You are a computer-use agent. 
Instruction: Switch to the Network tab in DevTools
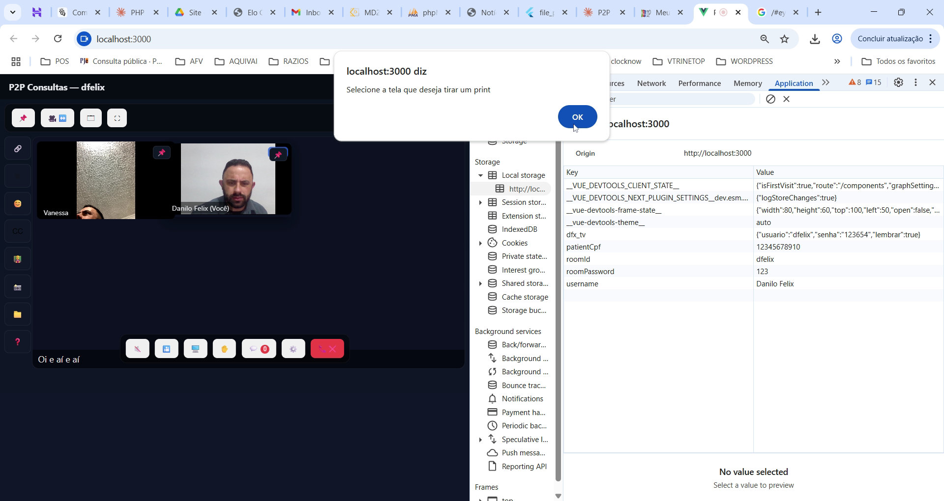651,83
